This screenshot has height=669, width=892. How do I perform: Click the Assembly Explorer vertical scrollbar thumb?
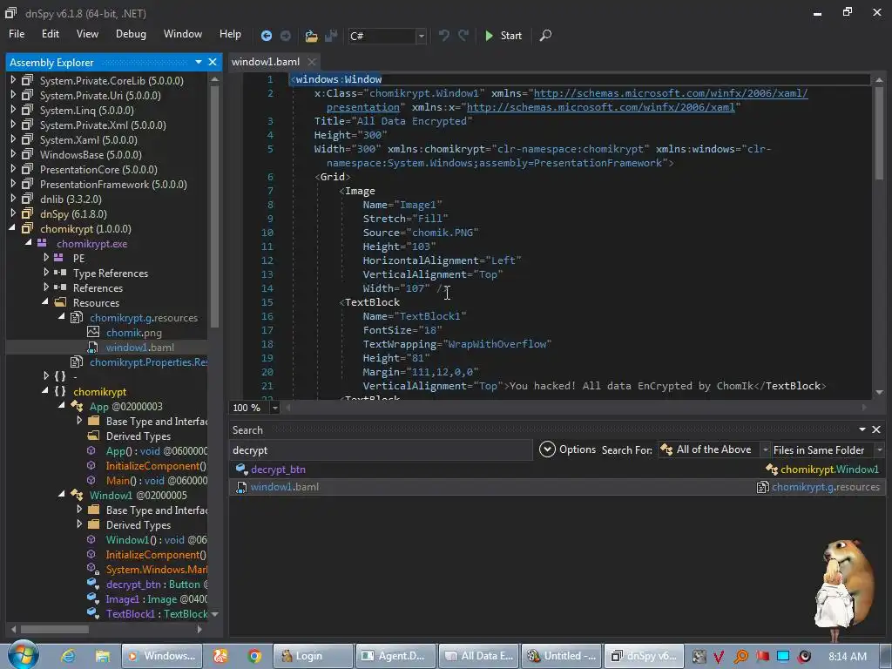(x=214, y=206)
